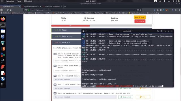The image size is (181, 101).
Task: Close the TryHackMe Dashboard tab
Action: pyautogui.click(x=62, y=6)
